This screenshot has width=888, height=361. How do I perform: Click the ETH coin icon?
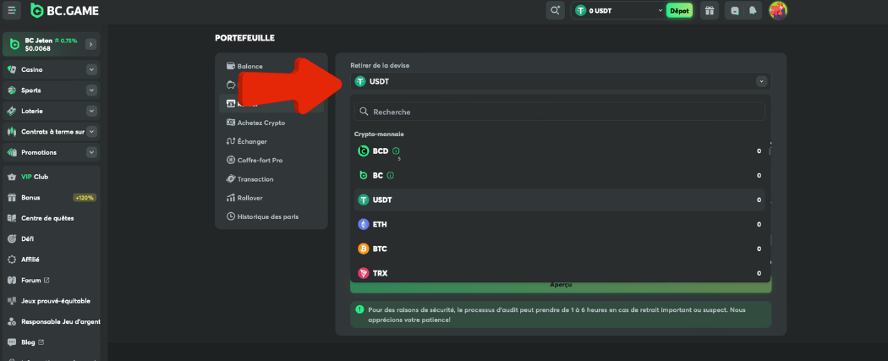[x=364, y=225]
